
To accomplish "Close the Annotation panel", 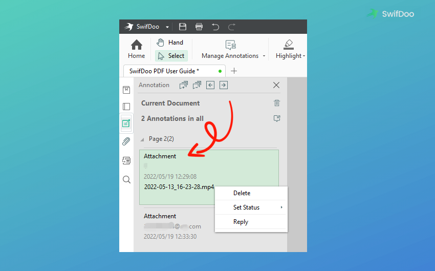I will 276,85.
